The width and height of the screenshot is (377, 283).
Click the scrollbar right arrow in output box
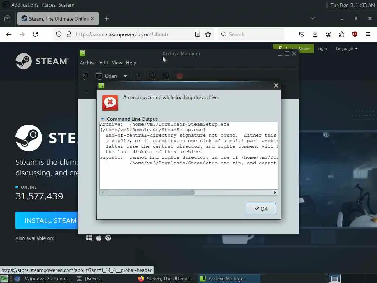click(275, 192)
